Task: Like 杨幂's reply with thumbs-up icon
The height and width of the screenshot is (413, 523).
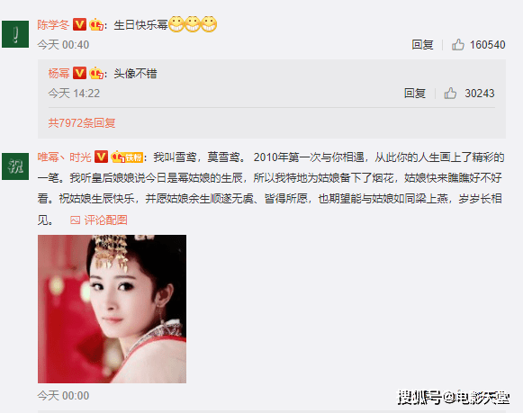Action: click(x=450, y=93)
